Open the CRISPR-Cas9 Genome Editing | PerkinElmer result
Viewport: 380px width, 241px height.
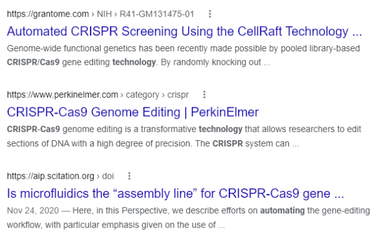133,112
